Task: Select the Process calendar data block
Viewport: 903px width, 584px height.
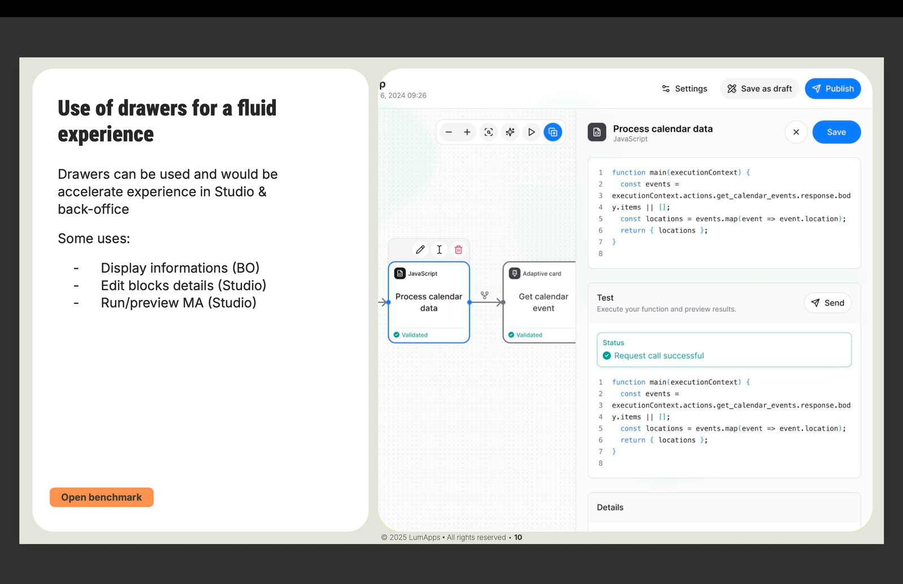Action: [x=429, y=302]
